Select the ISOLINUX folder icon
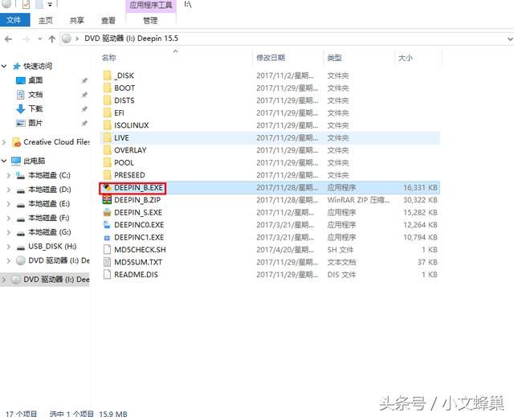 click(107, 125)
